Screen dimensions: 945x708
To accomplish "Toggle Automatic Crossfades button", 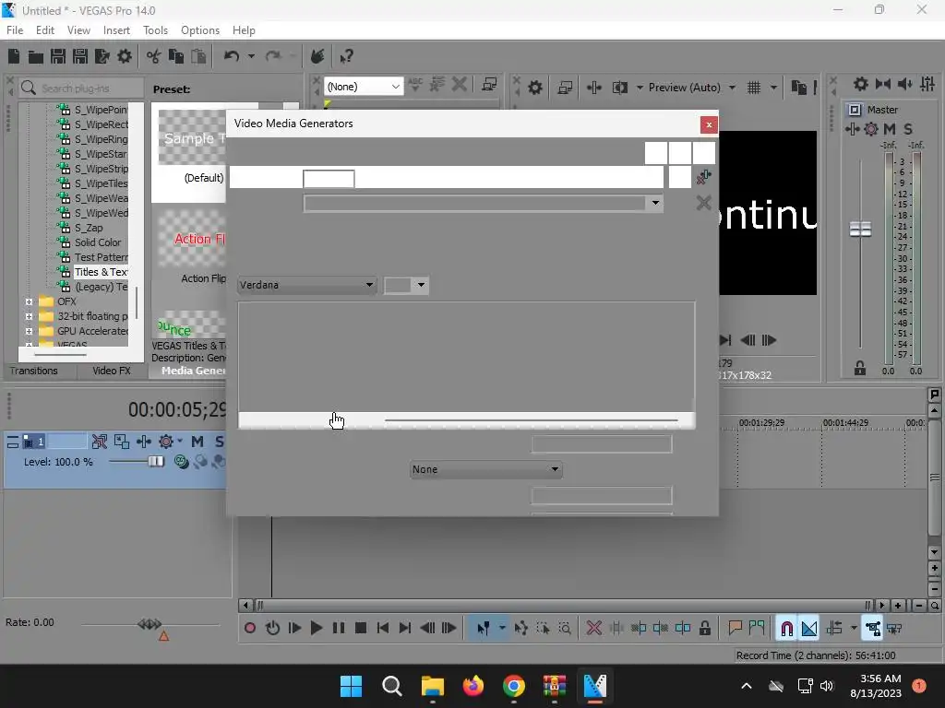I will coord(808,629).
